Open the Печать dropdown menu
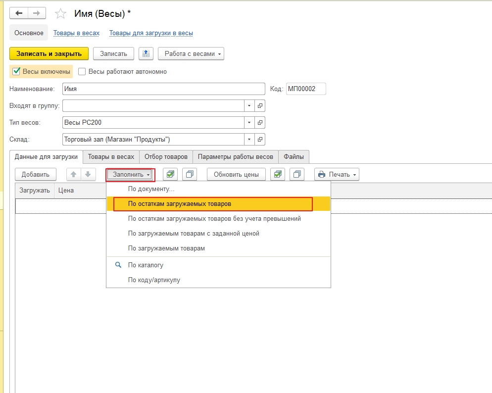Screen dimensions: 492x393 337,174
